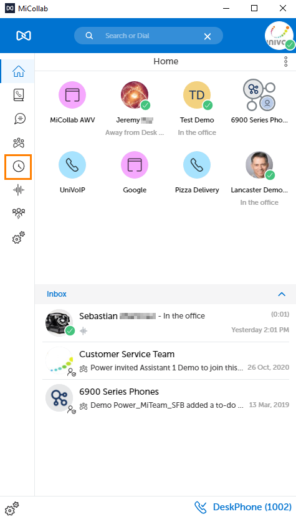Select the Pizza Delivery speed dial
296x519 pixels.
pyautogui.click(x=197, y=172)
